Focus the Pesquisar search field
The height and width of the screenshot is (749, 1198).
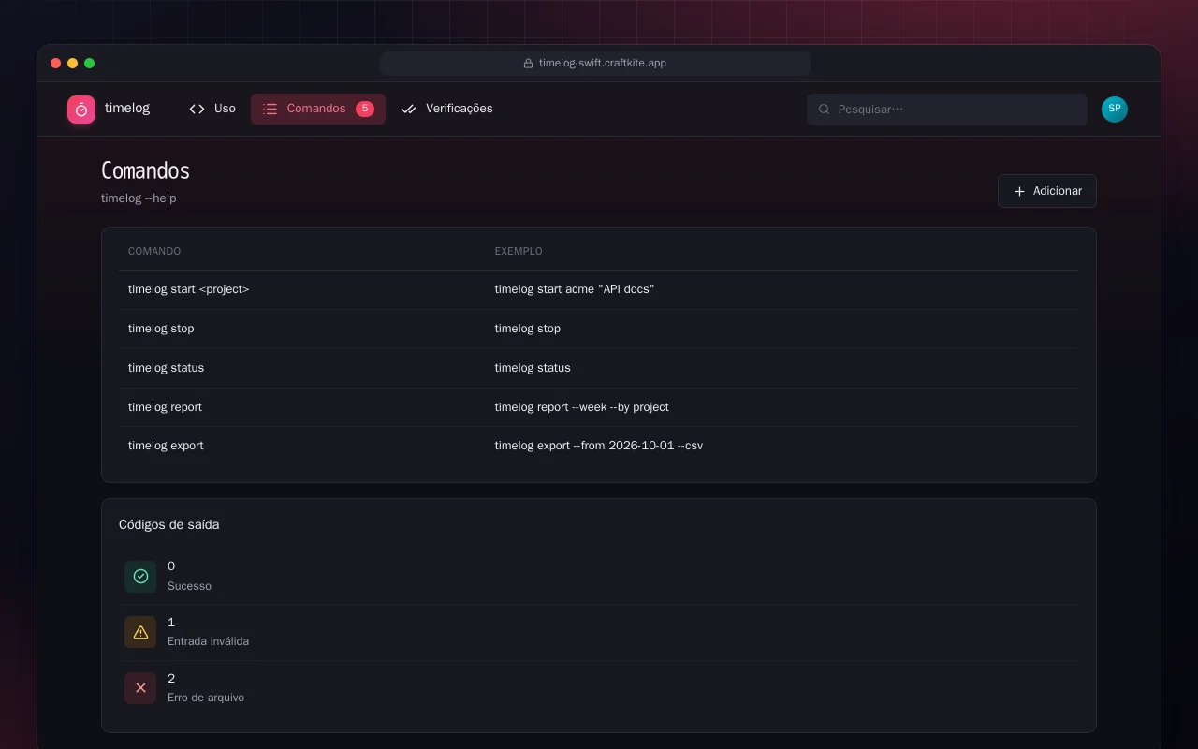tap(947, 110)
